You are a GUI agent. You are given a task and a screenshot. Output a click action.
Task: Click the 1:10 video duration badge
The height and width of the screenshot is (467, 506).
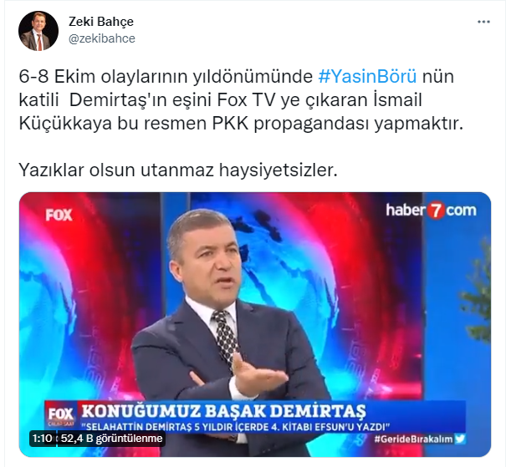[x=43, y=439]
